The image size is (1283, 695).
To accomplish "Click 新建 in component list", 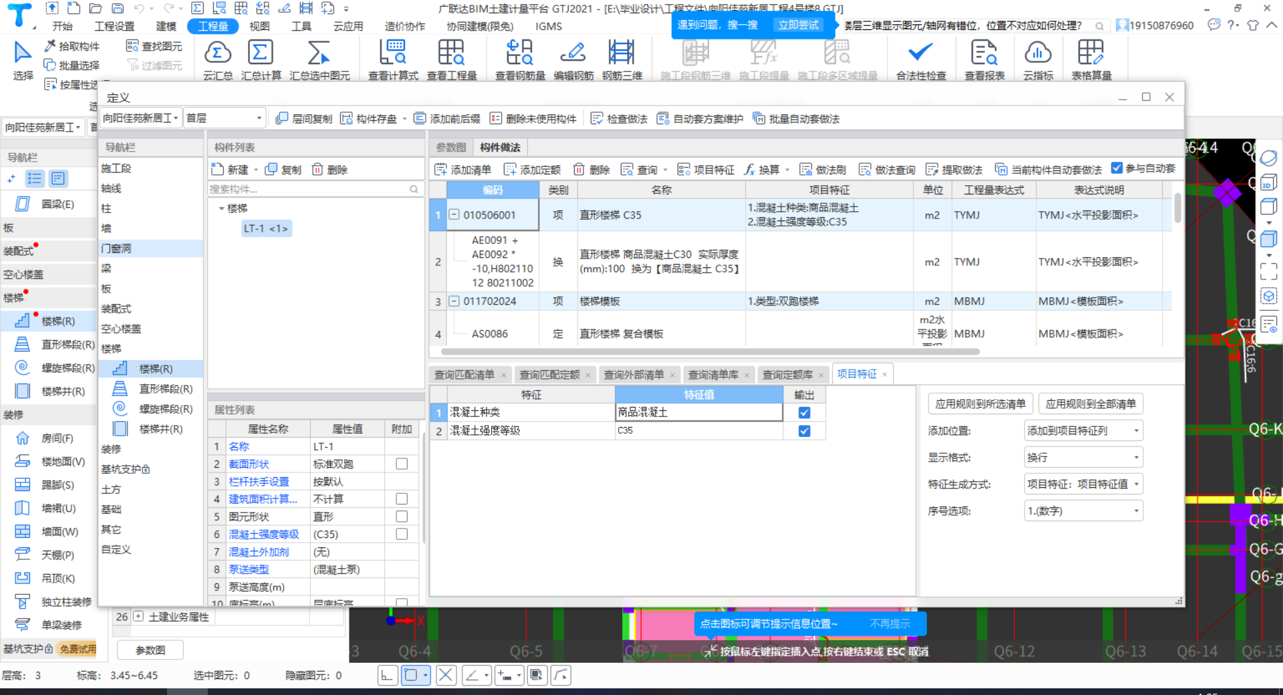I will [231, 170].
